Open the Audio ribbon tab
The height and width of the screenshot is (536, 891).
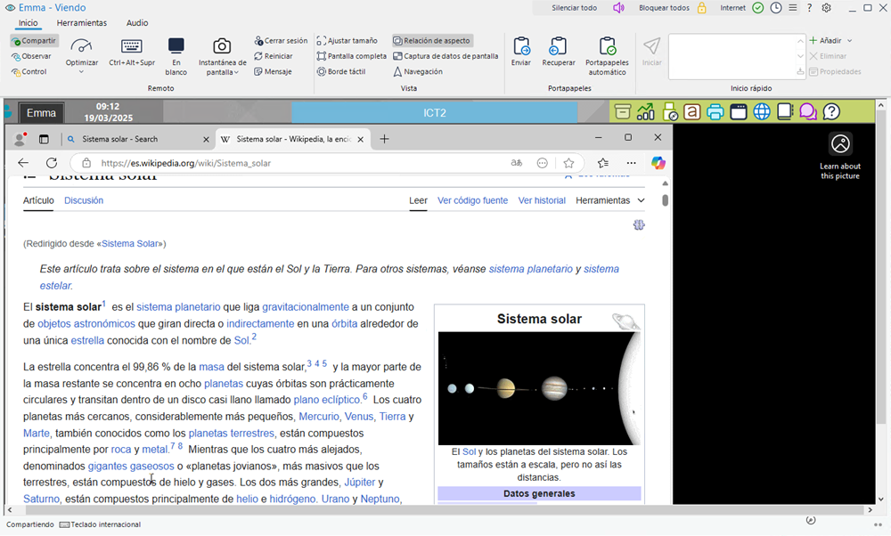[137, 23]
